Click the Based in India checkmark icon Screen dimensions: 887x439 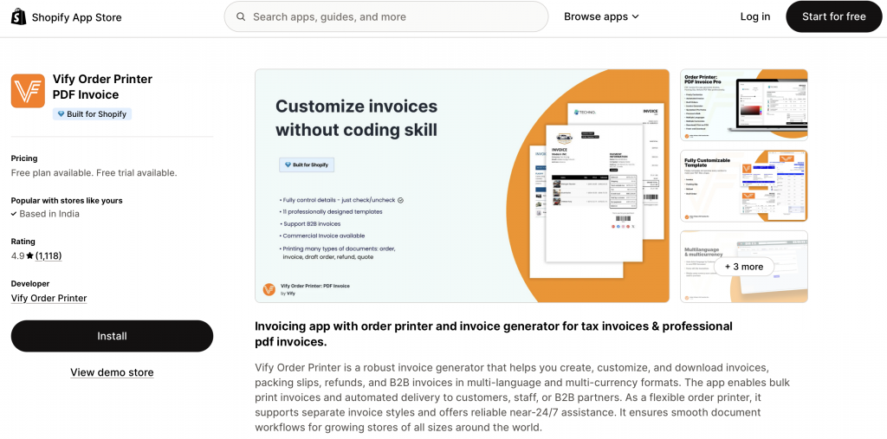tap(14, 214)
